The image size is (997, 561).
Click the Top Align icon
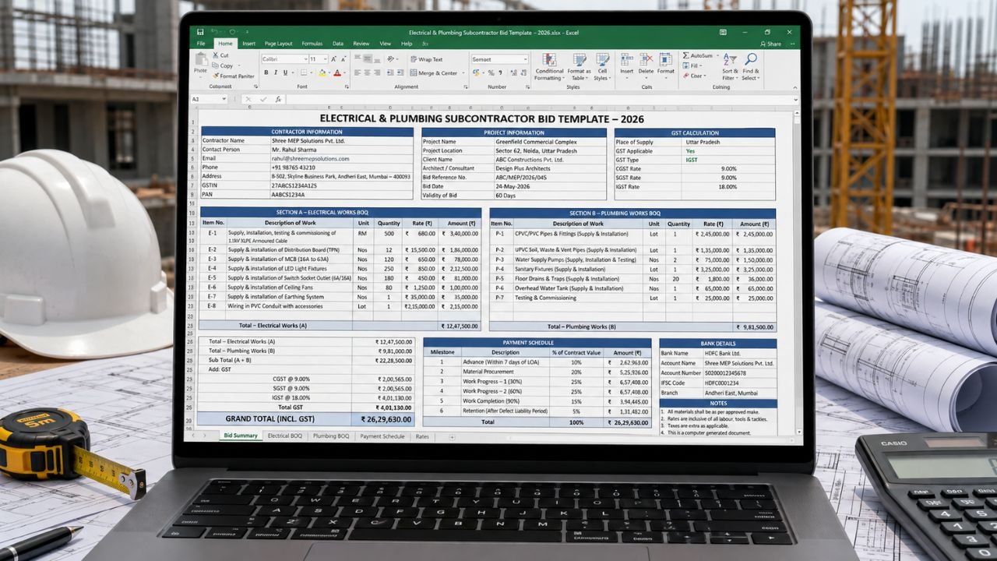pos(358,58)
